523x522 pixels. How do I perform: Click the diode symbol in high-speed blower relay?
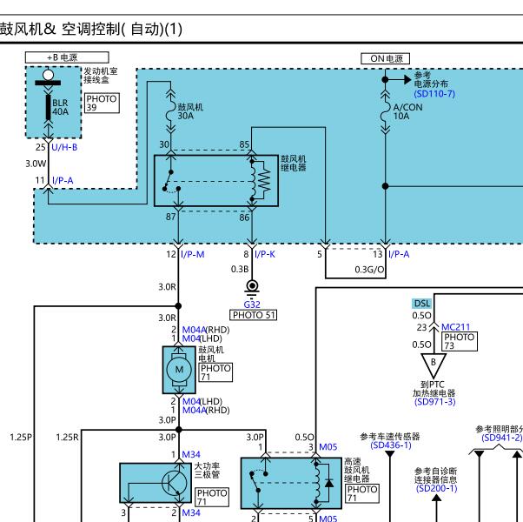pos(329,483)
